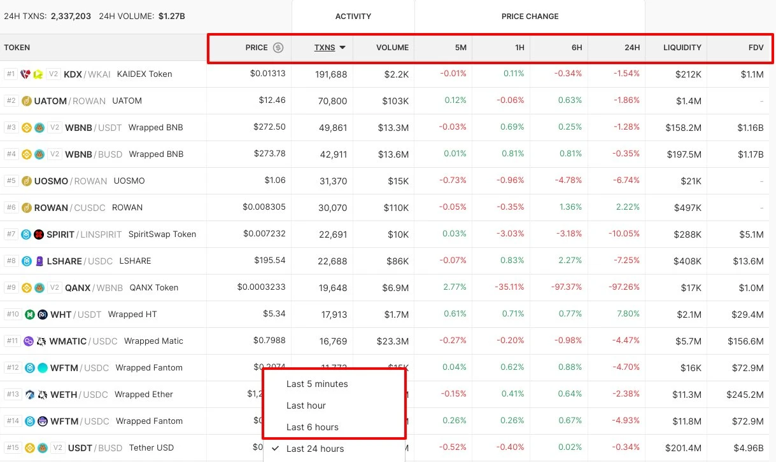The width and height of the screenshot is (776, 462).
Task: Open the KDX/WKAI pair name
Action: coord(87,74)
